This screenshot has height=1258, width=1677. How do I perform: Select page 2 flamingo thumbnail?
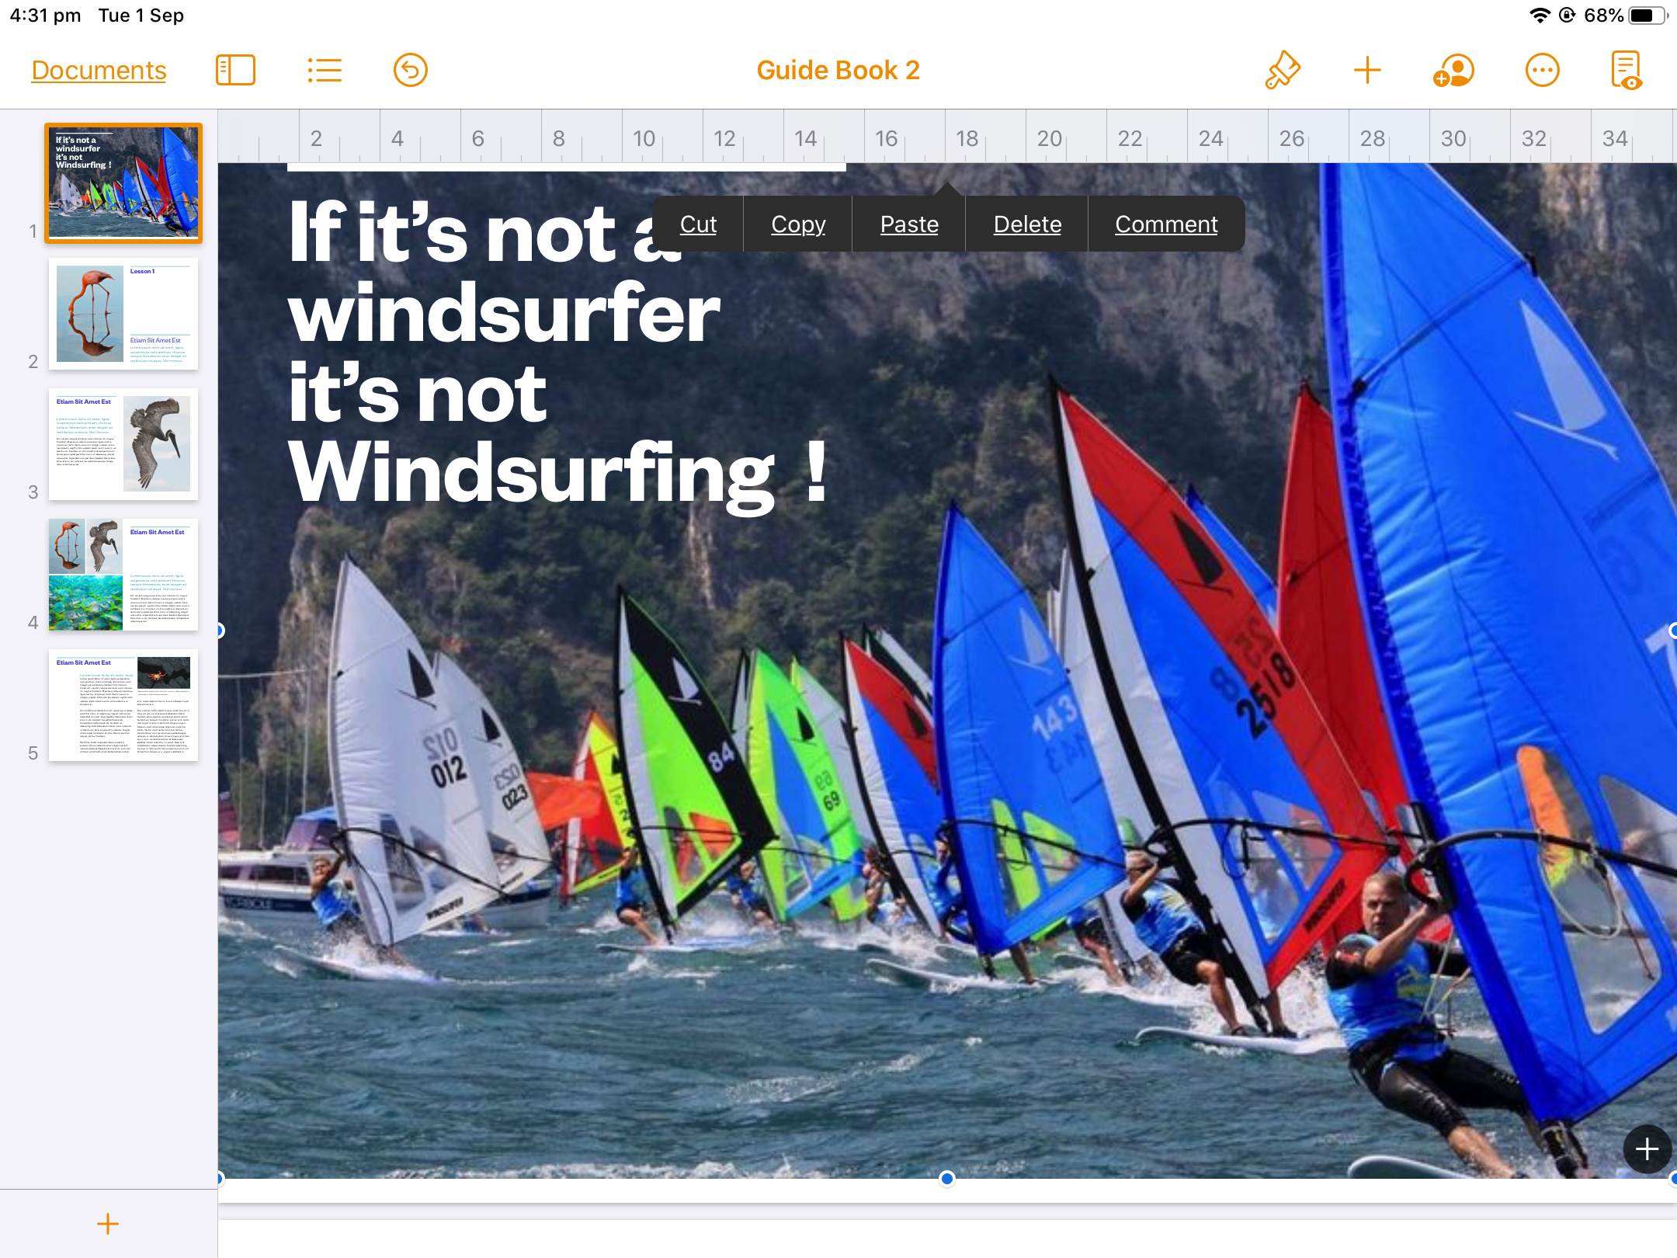coord(123,314)
